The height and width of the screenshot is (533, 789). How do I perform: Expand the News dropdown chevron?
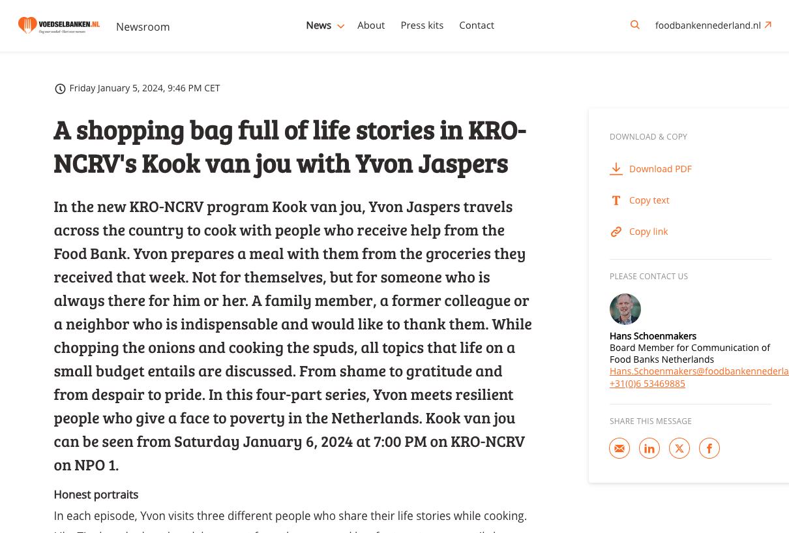pos(340,26)
